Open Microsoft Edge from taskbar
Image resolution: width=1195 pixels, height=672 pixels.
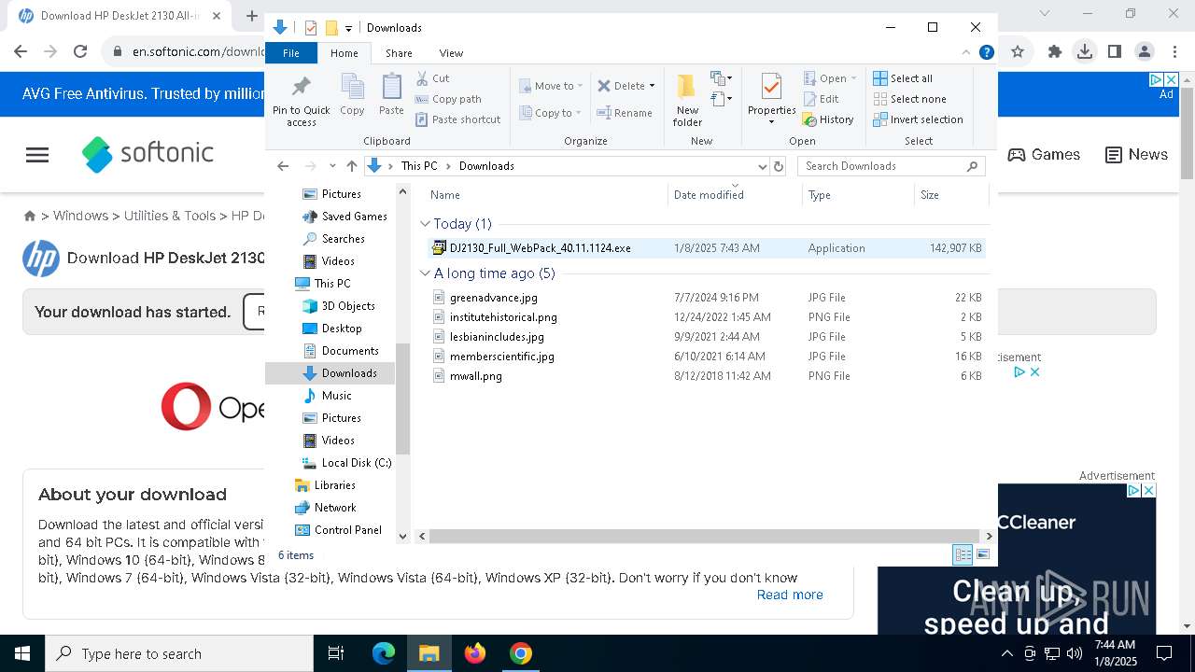[384, 653]
